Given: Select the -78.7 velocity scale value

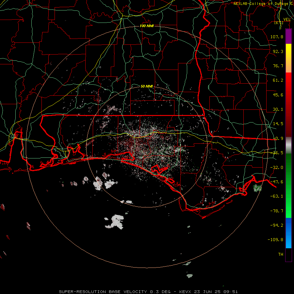Looking at the screenshot, I should (x=277, y=211).
